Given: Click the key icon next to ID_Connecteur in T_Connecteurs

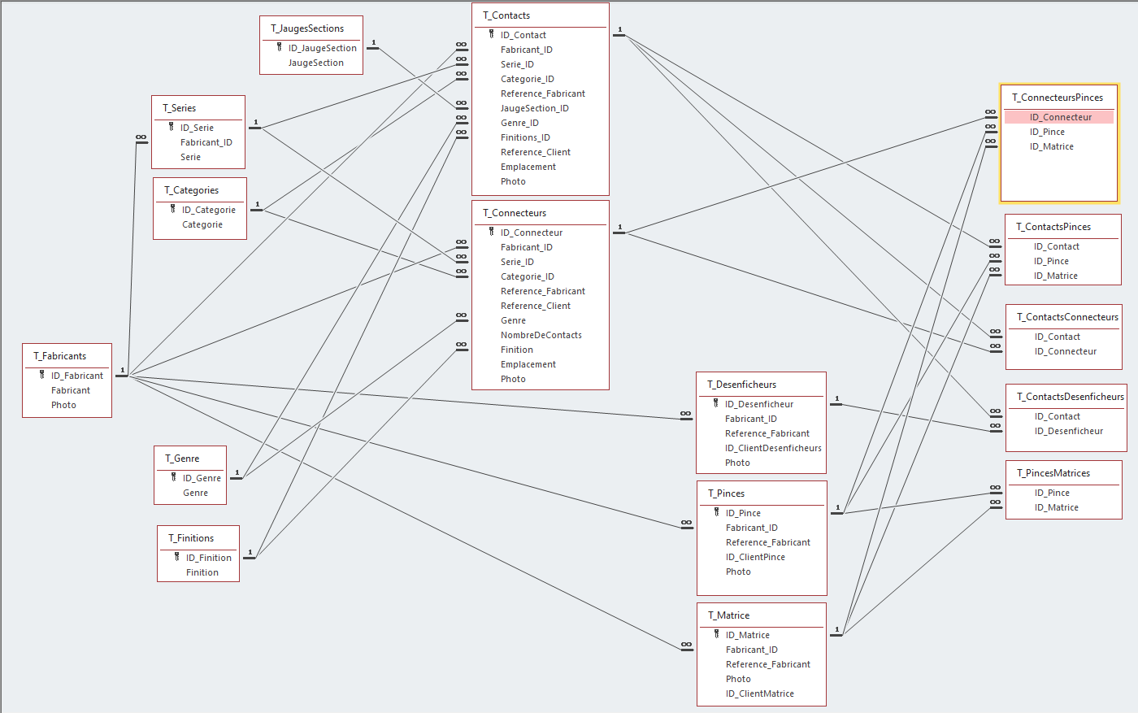Looking at the screenshot, I should (x=491, y=232).
